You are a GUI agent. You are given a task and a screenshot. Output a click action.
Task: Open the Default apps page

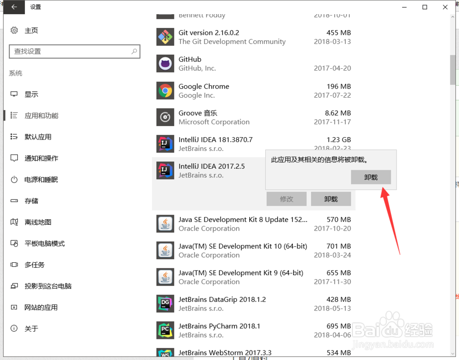(38, 137)
